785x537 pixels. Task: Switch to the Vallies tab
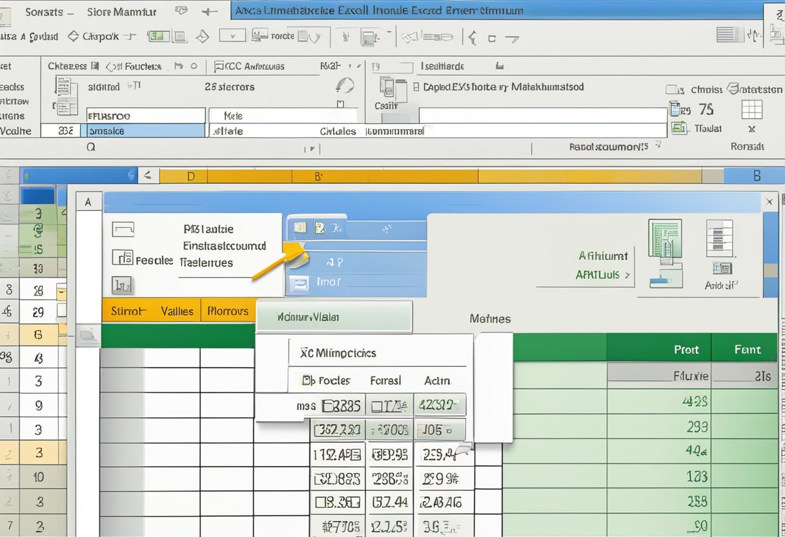177,311
